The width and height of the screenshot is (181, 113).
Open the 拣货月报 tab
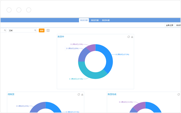pyautogui.click(x=95, y=20)
